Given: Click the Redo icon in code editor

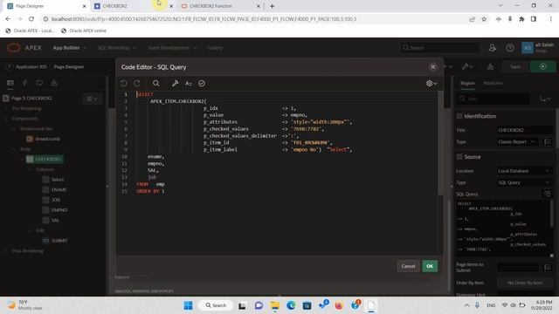Looking at the screenshot, I should coord(137,84).
